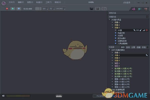
Task: Open the 4/4 time signature dropdown
Action: click(x=47, y=9)
